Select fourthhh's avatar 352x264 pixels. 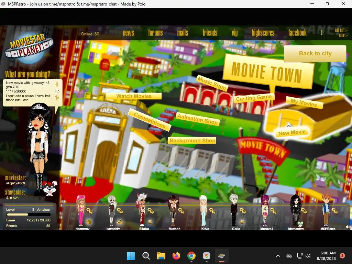pyautogui.click(x=173, y=210)
